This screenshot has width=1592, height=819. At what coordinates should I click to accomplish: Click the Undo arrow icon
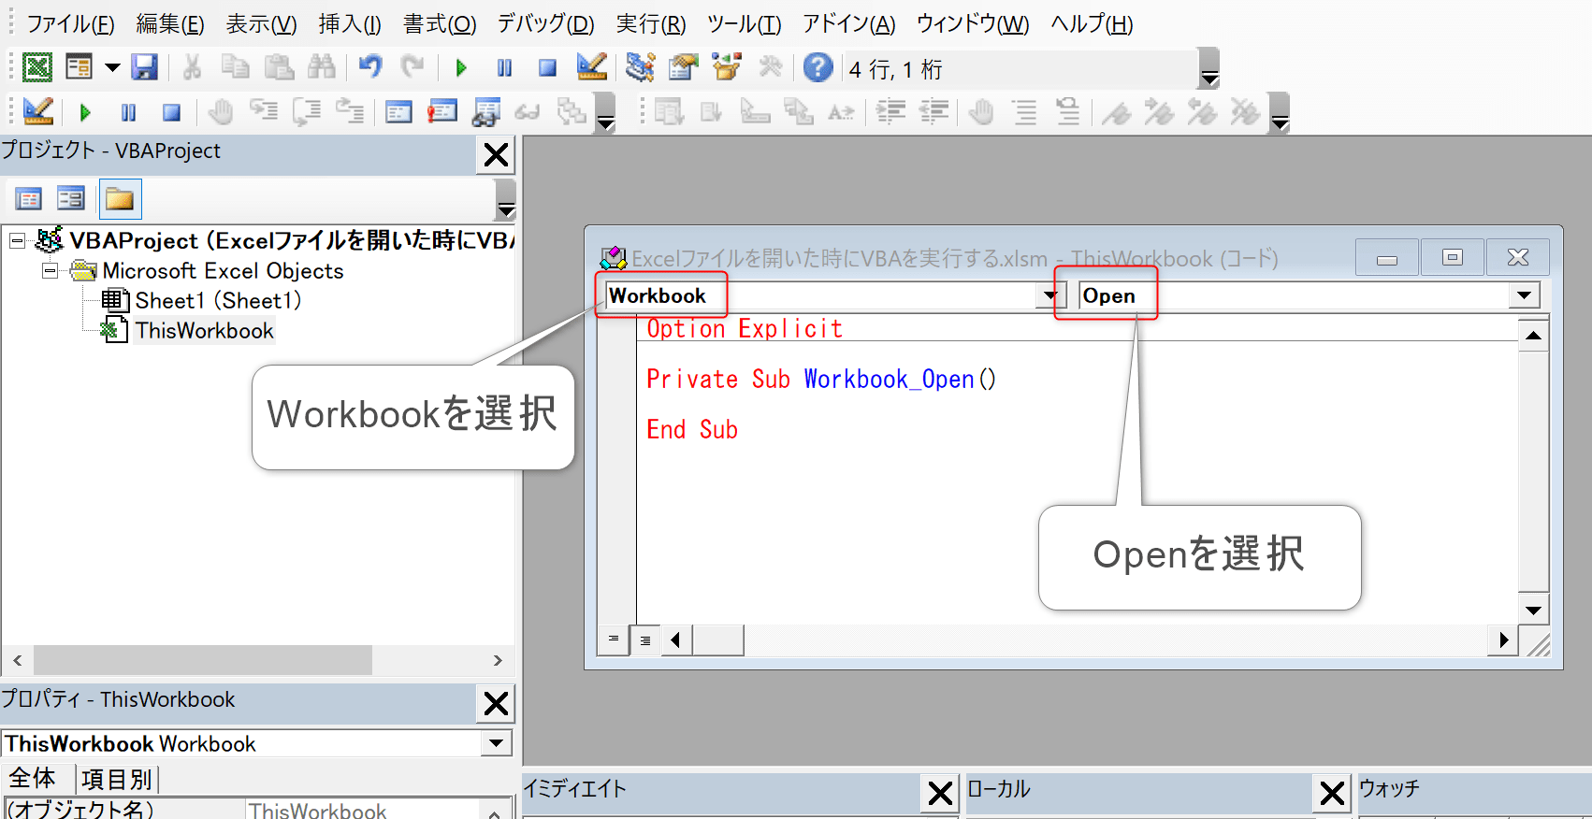(370, 67)
